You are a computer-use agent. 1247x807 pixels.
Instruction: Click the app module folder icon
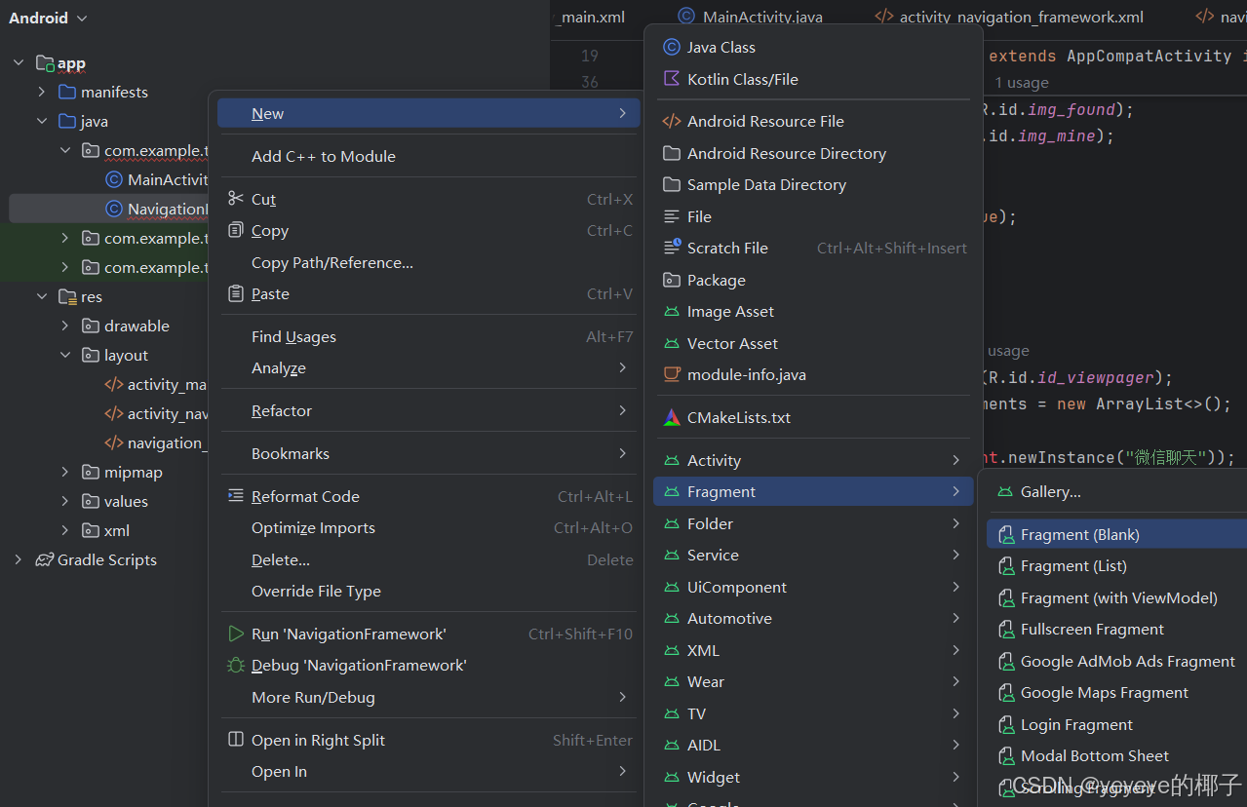[x=45, y=63]
